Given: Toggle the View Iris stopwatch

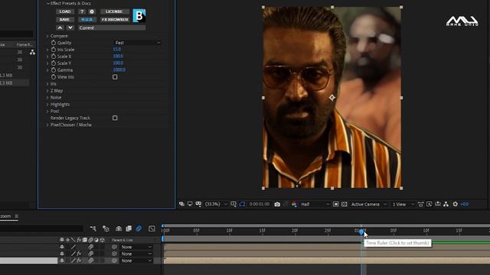Looking at the screenshot, I should click(54, 77).
